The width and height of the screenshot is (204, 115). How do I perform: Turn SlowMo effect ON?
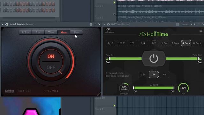pyautogui.click(x=51, y=56)
